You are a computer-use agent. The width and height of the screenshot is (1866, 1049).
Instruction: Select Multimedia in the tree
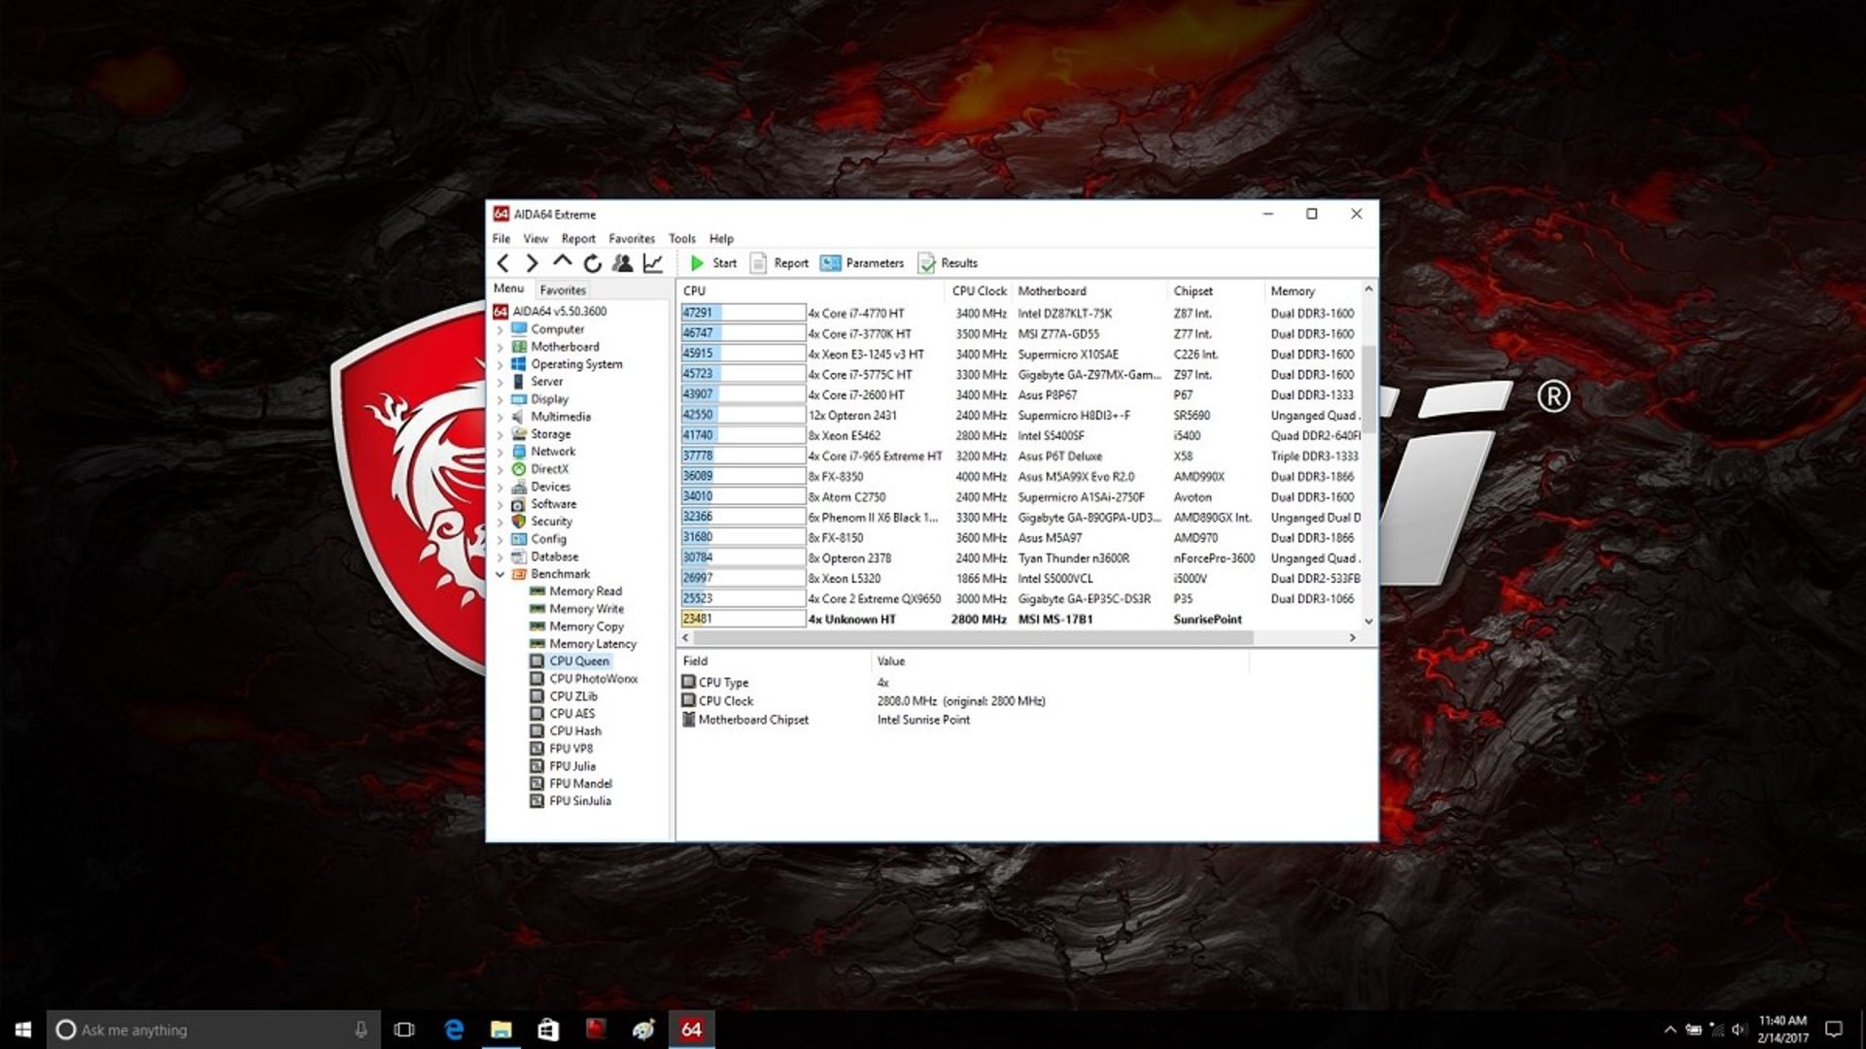(560, 417)
